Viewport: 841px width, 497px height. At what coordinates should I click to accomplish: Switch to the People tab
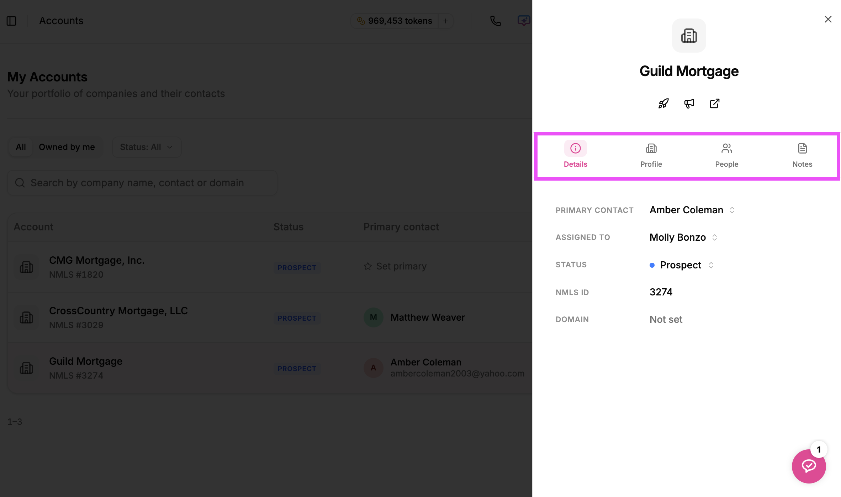point(726,155)
